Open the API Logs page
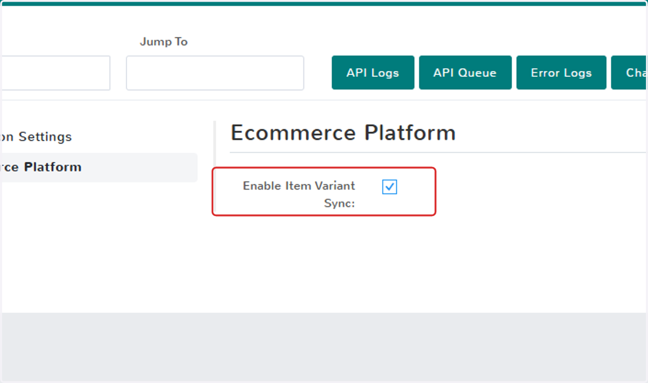This screenshot has width=648, height=383. [x=373, y=73]
